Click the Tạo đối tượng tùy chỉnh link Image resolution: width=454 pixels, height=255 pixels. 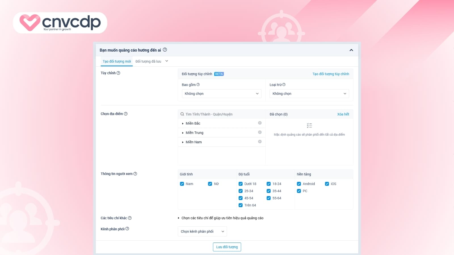coord(331,74)
